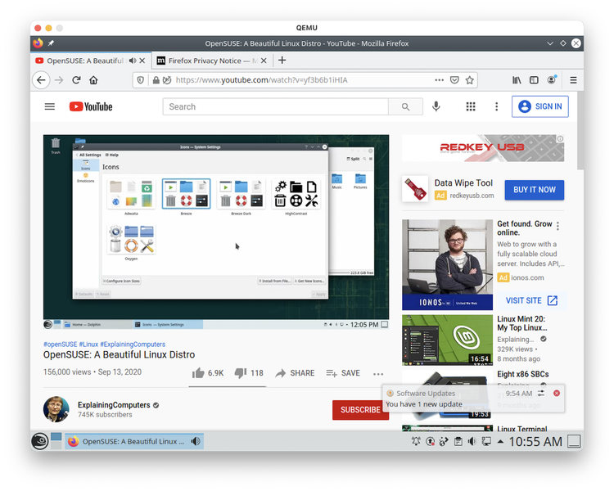This screenshot has width=614, height=491.
Task: Click the Firefox forward arrow
Action: click(59, 80)
